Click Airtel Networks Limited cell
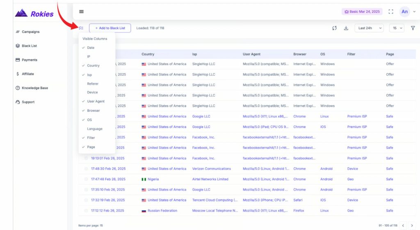420x230 pixels. (x=210, y=179)
